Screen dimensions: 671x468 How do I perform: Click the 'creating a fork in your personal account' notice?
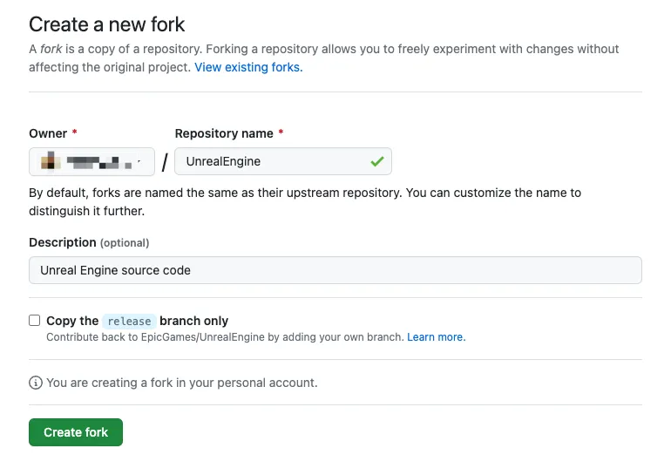pos(181,383)
